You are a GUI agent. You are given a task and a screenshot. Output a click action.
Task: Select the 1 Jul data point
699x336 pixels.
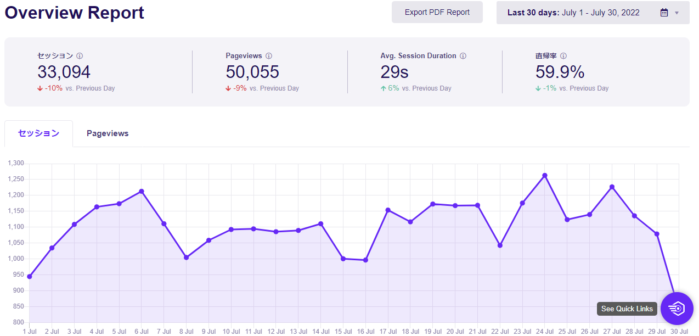[30, 277]
